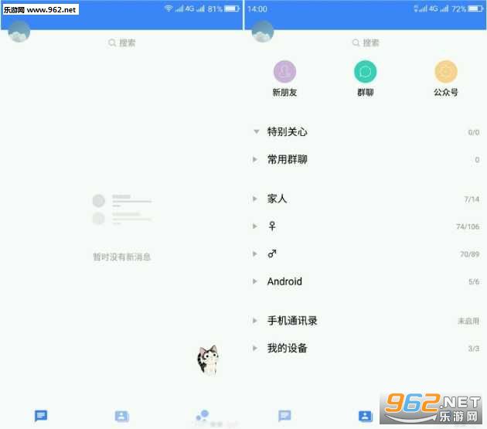
Task: Open the profile avatar on left screen
Action: point(19,32)
